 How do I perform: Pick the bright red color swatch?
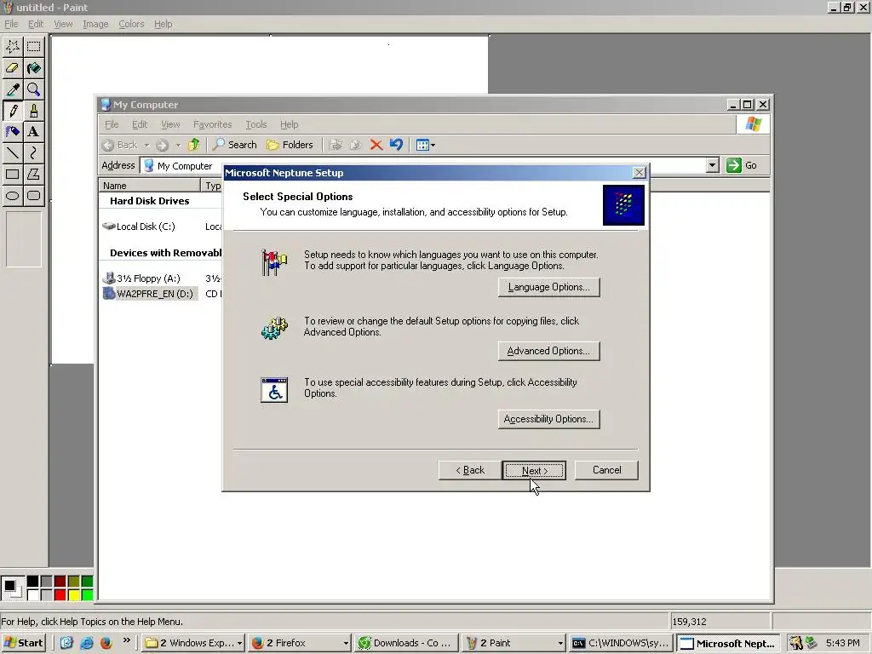[60, 595]
